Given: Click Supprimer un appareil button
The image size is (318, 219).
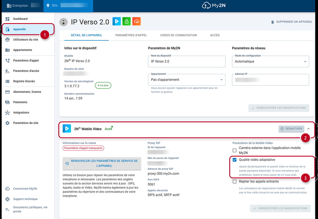Looking at the screenshot, I should 292,22.
